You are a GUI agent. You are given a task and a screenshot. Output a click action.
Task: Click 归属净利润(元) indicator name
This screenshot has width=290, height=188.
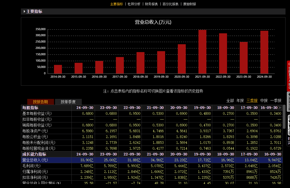(35, 172)
